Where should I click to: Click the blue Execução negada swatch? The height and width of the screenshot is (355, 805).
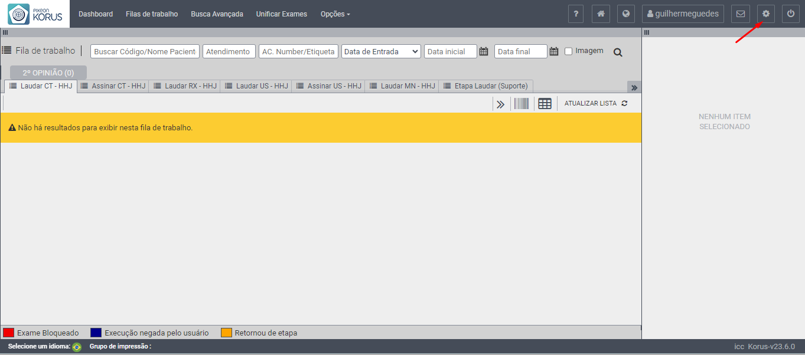pyautogui.click(x=96, y=333)
